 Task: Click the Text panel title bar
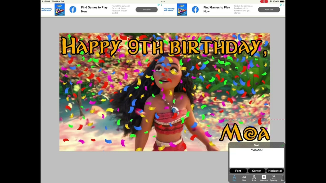pos(256,145)
